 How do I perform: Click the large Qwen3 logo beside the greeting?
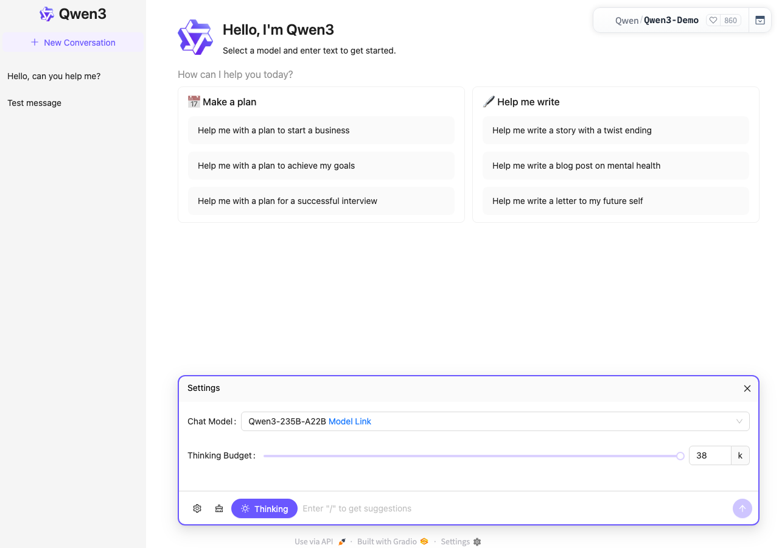(x=195, y=37)
